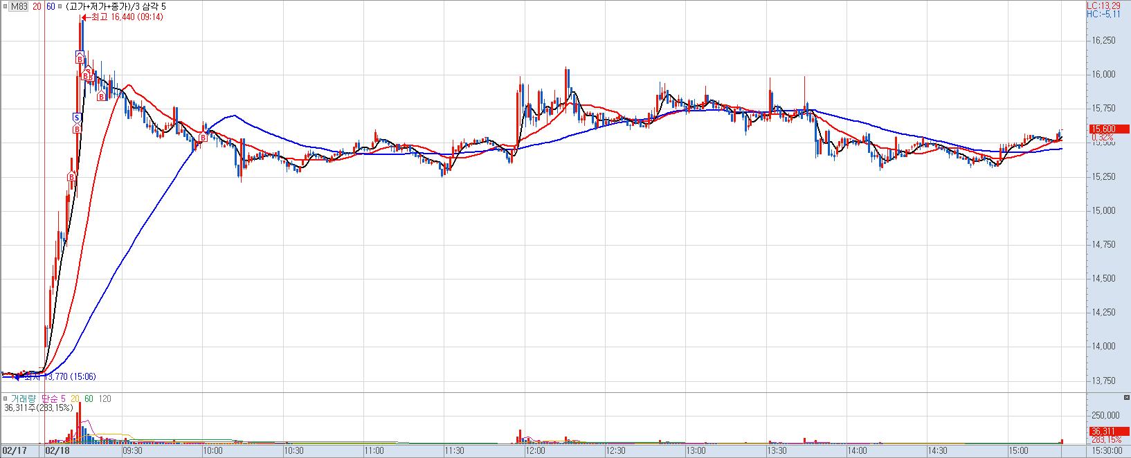Image resolution: width=1131 pixels, height=458 pixels.
Task: Click the 11:30 time axis label
Action: pos(455,450)
